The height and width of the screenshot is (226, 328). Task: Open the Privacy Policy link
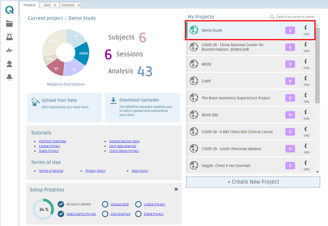[95, 171]
